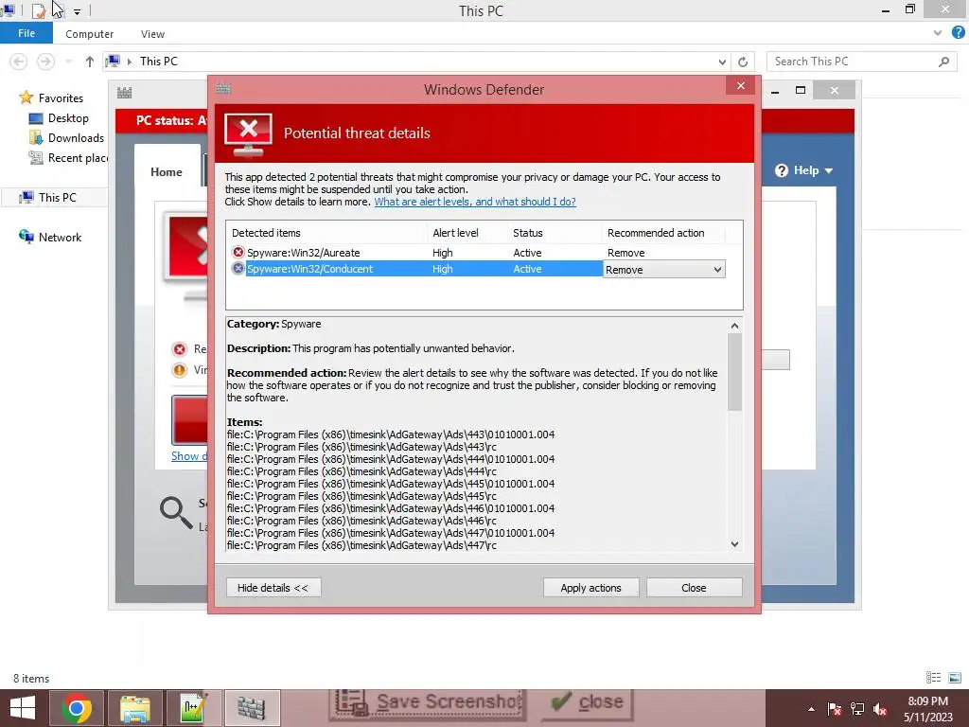Screen dimensions: 969x727
Task: Click the icon beside Spyware:Win32/Conducent
Action: tap(238, 268)
